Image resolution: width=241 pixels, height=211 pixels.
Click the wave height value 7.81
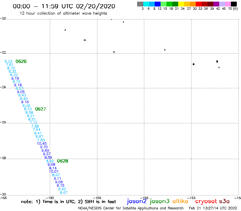pyautogui.click(x=9, y=65)
